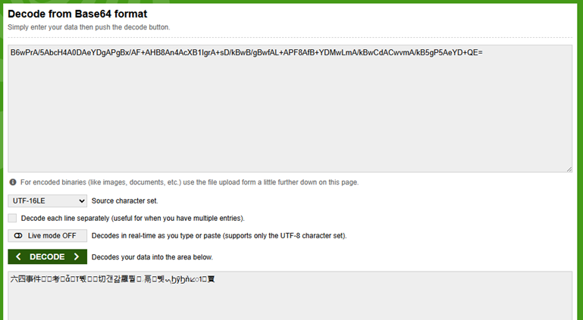
Task: Click the 'Simply enter your data' subtitle text
Action: [x=89, y=27]
